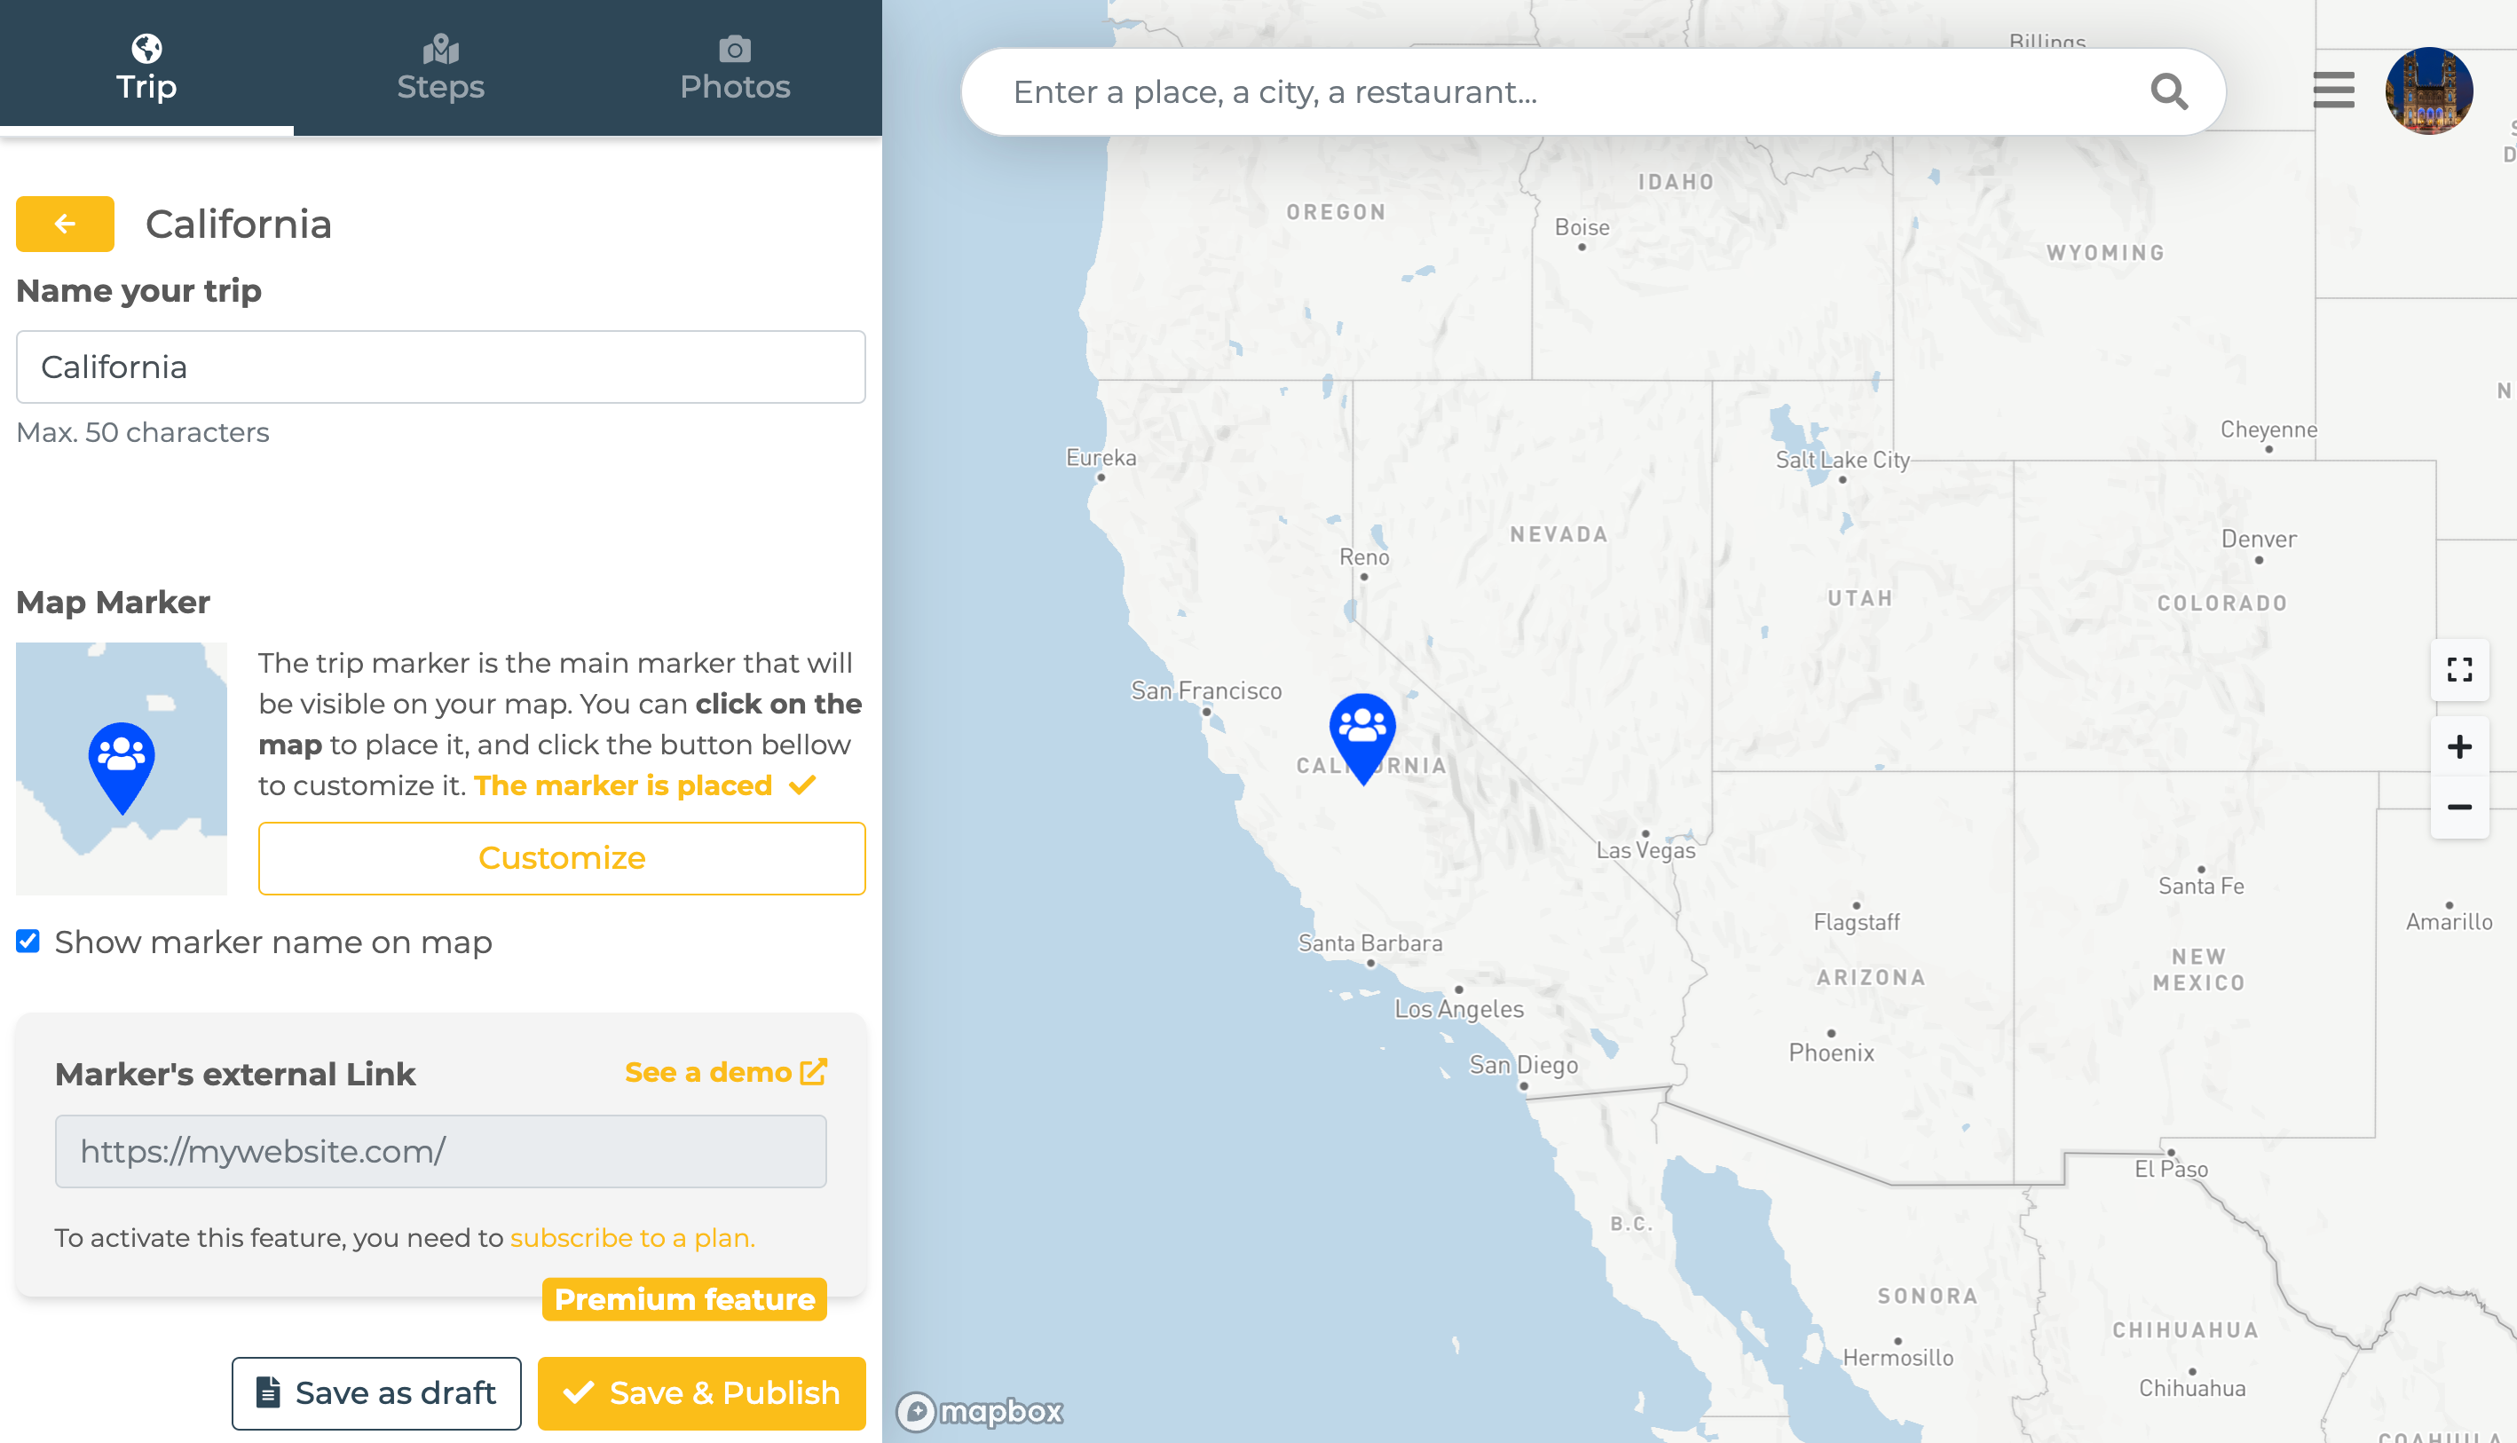2517x1443 pixels.
Task: Click the trip name input field
Action: (440, 367)
